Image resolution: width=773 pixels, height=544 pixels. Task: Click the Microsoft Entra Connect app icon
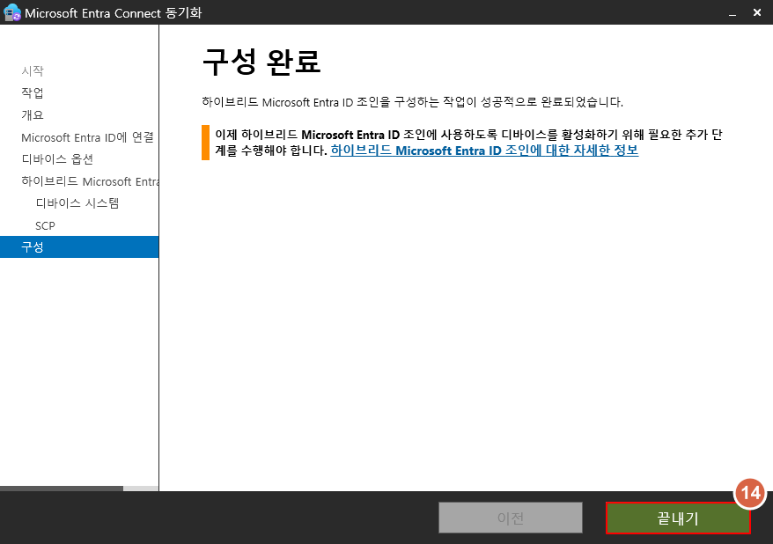click(11, 12)
